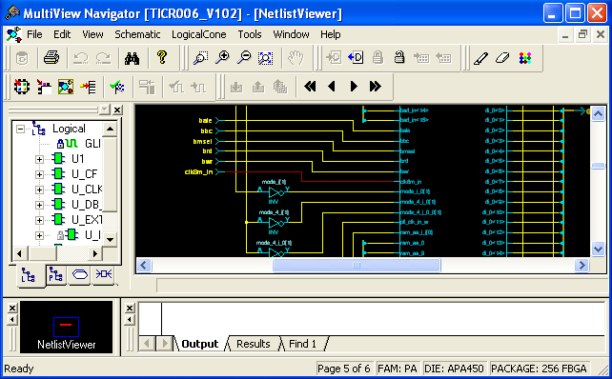Screen dimensions: 612x379
Task: Select the Logical root item
Action: 69,129
